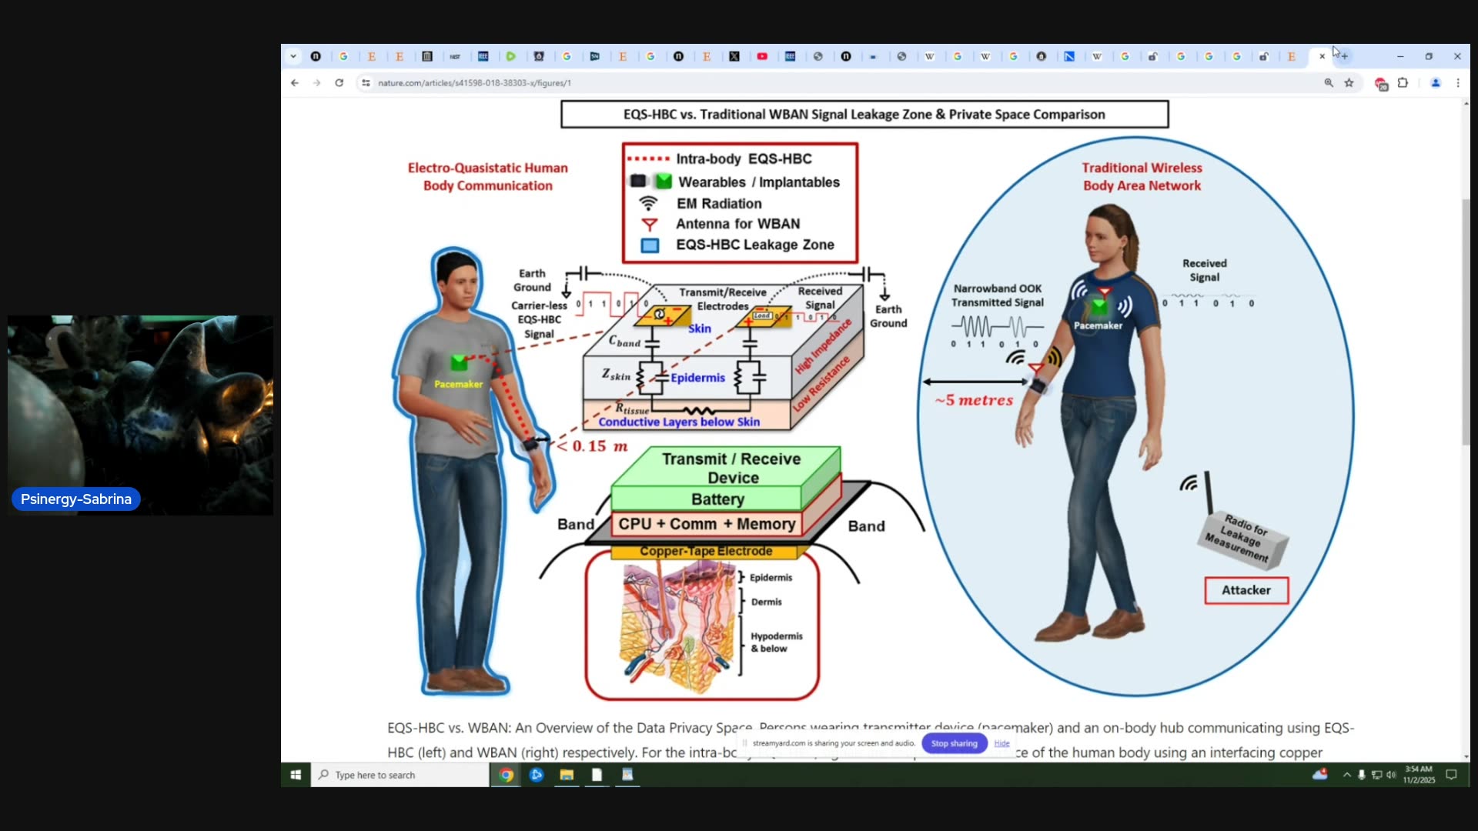The height and width of the screenshot is (831, 1478).
Task: Click the Stop sharing button
Action: pos(954,743)
